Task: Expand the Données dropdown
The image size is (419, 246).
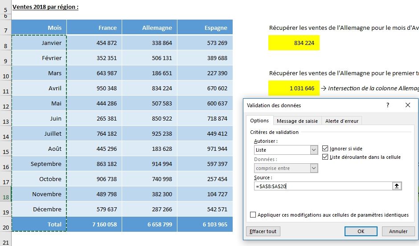Action: 314,168
